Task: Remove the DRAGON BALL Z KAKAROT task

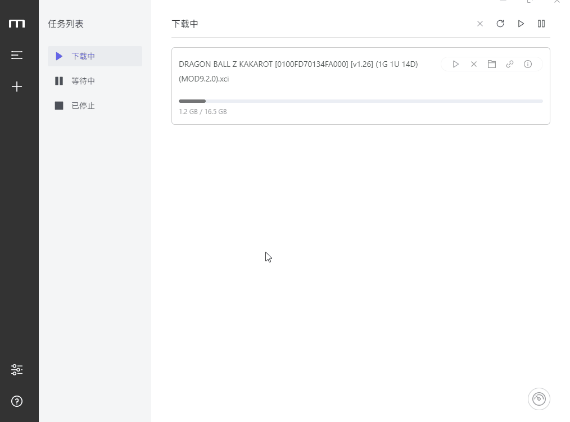Action: (x=474, y=64)
